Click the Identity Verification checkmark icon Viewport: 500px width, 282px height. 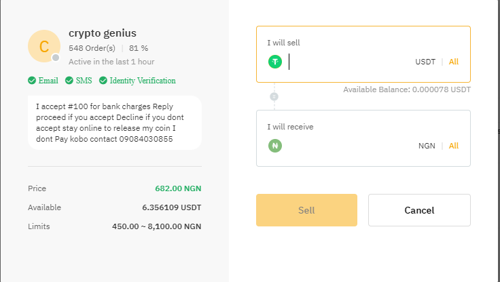[103, 81]
